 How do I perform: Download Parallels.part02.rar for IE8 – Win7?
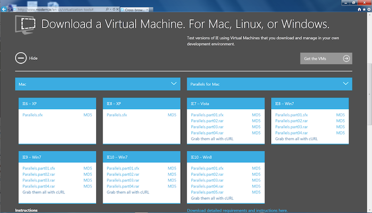(x=291, y=121)
